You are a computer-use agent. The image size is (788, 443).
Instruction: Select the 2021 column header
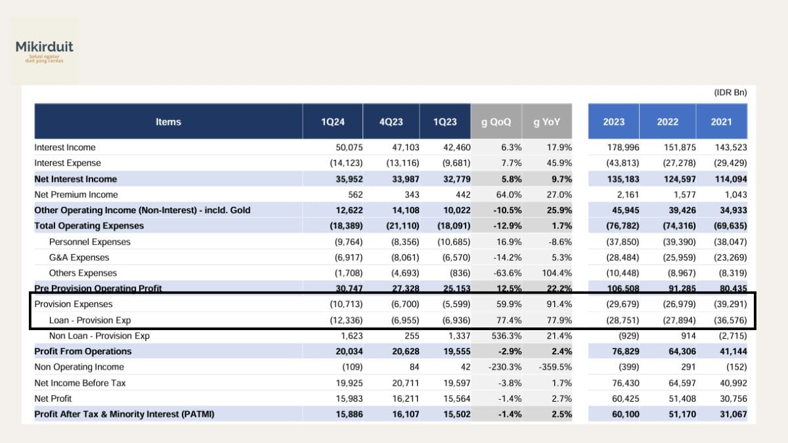pyautogui.click(x=721, y=121)
